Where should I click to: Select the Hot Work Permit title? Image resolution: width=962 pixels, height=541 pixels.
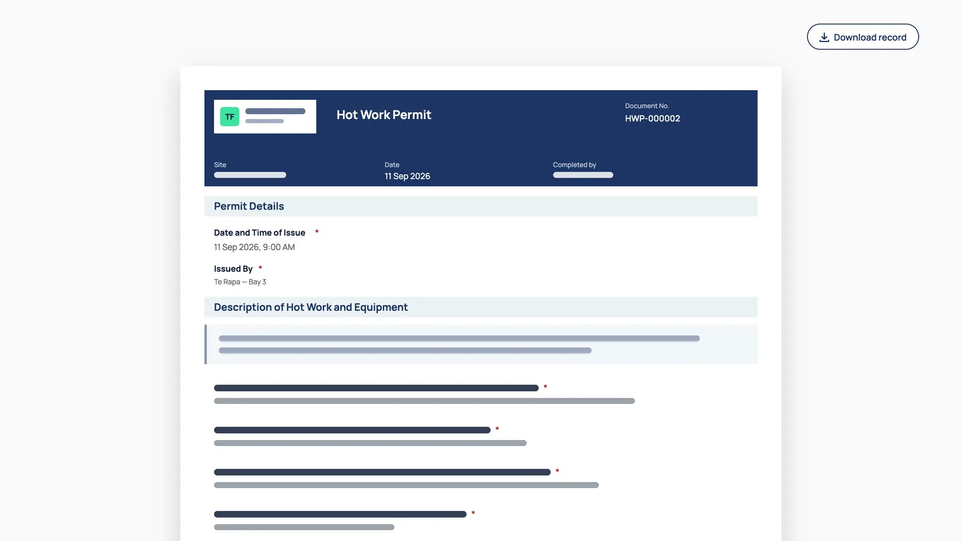pyautogui.click(x=384, y=115)
